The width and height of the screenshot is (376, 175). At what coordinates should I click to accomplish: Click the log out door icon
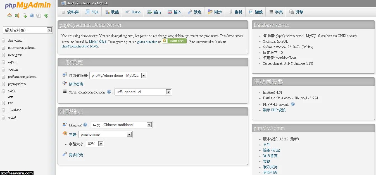17,16
